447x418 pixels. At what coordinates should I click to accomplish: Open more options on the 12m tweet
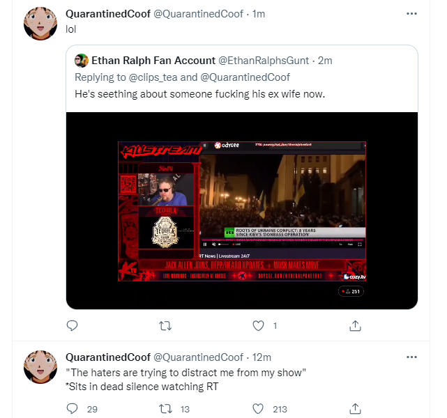click(411, 357)
